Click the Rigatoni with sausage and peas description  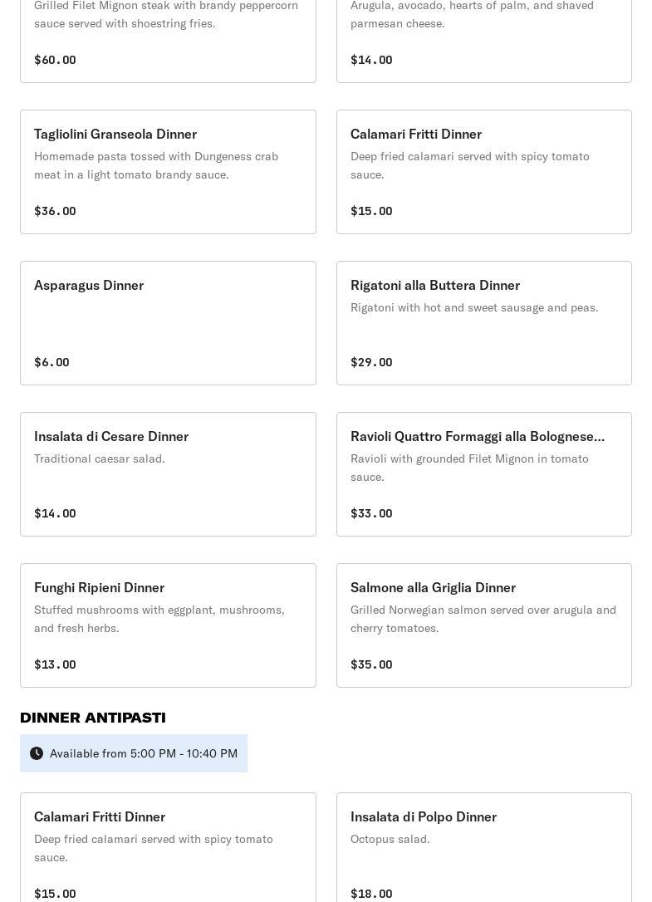(x=474, y=307)
